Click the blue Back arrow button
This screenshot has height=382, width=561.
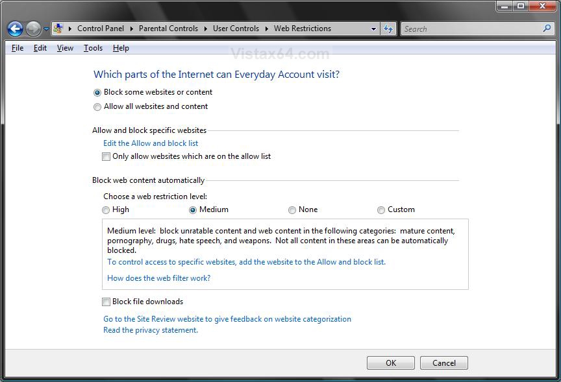[x=15, y=29]
